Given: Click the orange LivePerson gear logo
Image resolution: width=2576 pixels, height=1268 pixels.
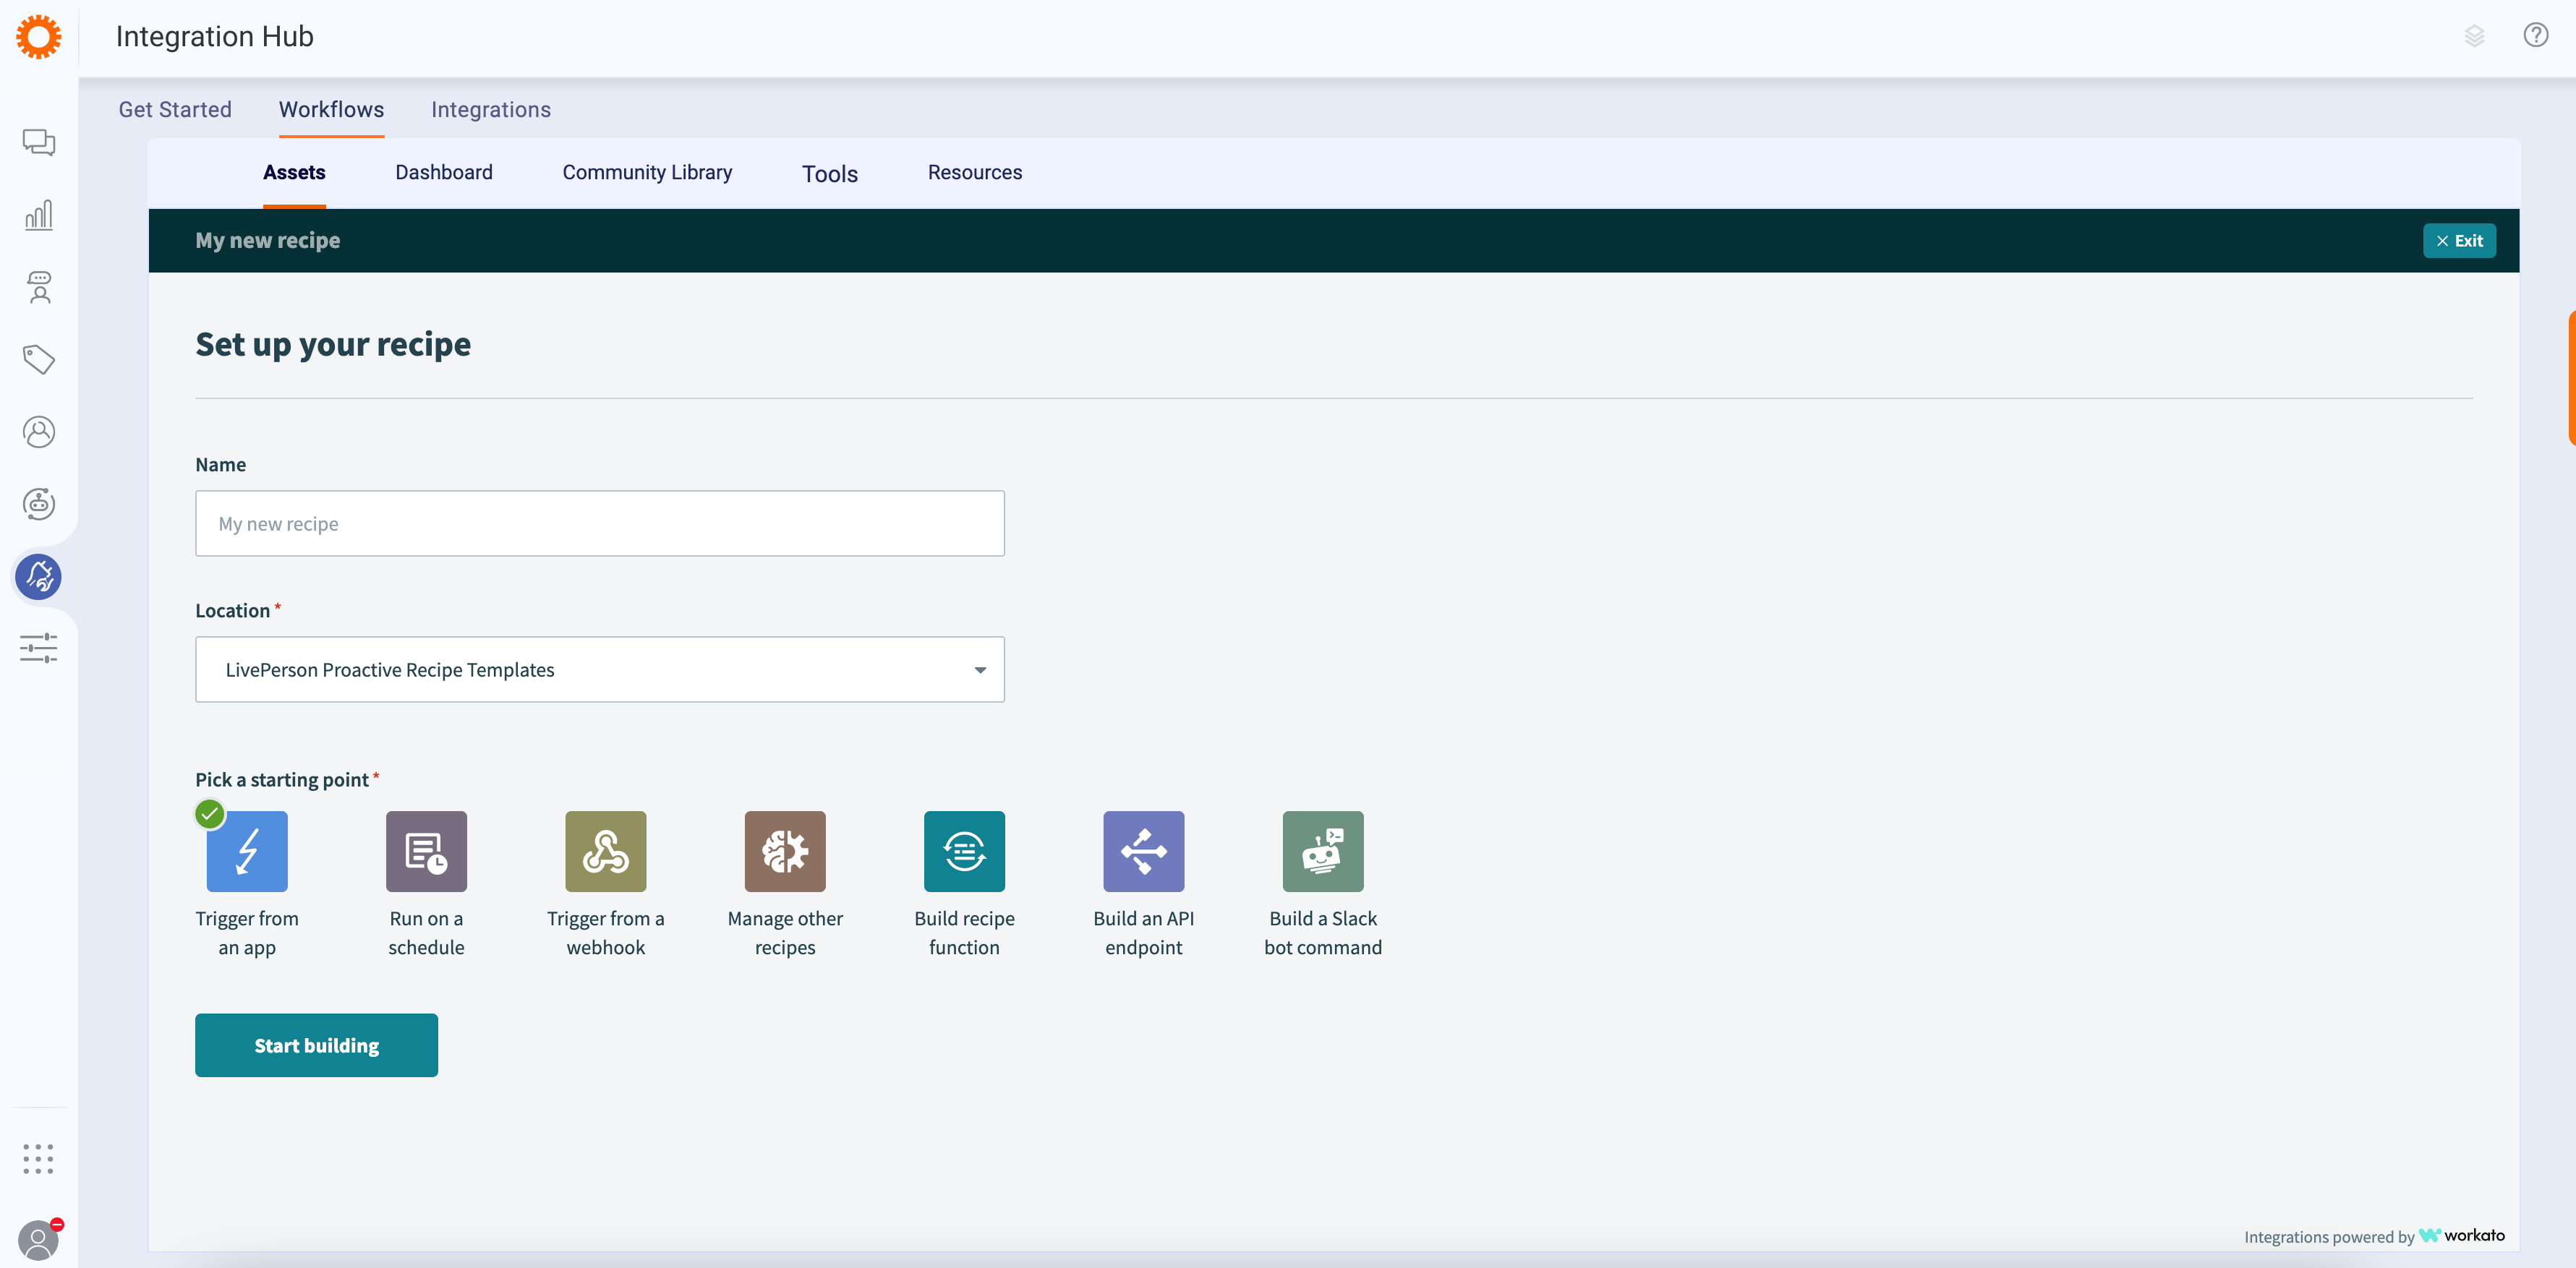Looking at the screenshot, I should click(x=38, y=37).
